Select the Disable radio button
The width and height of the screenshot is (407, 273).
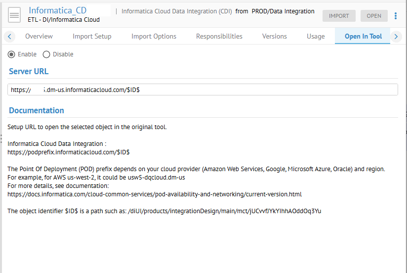[x=46, y=54]
